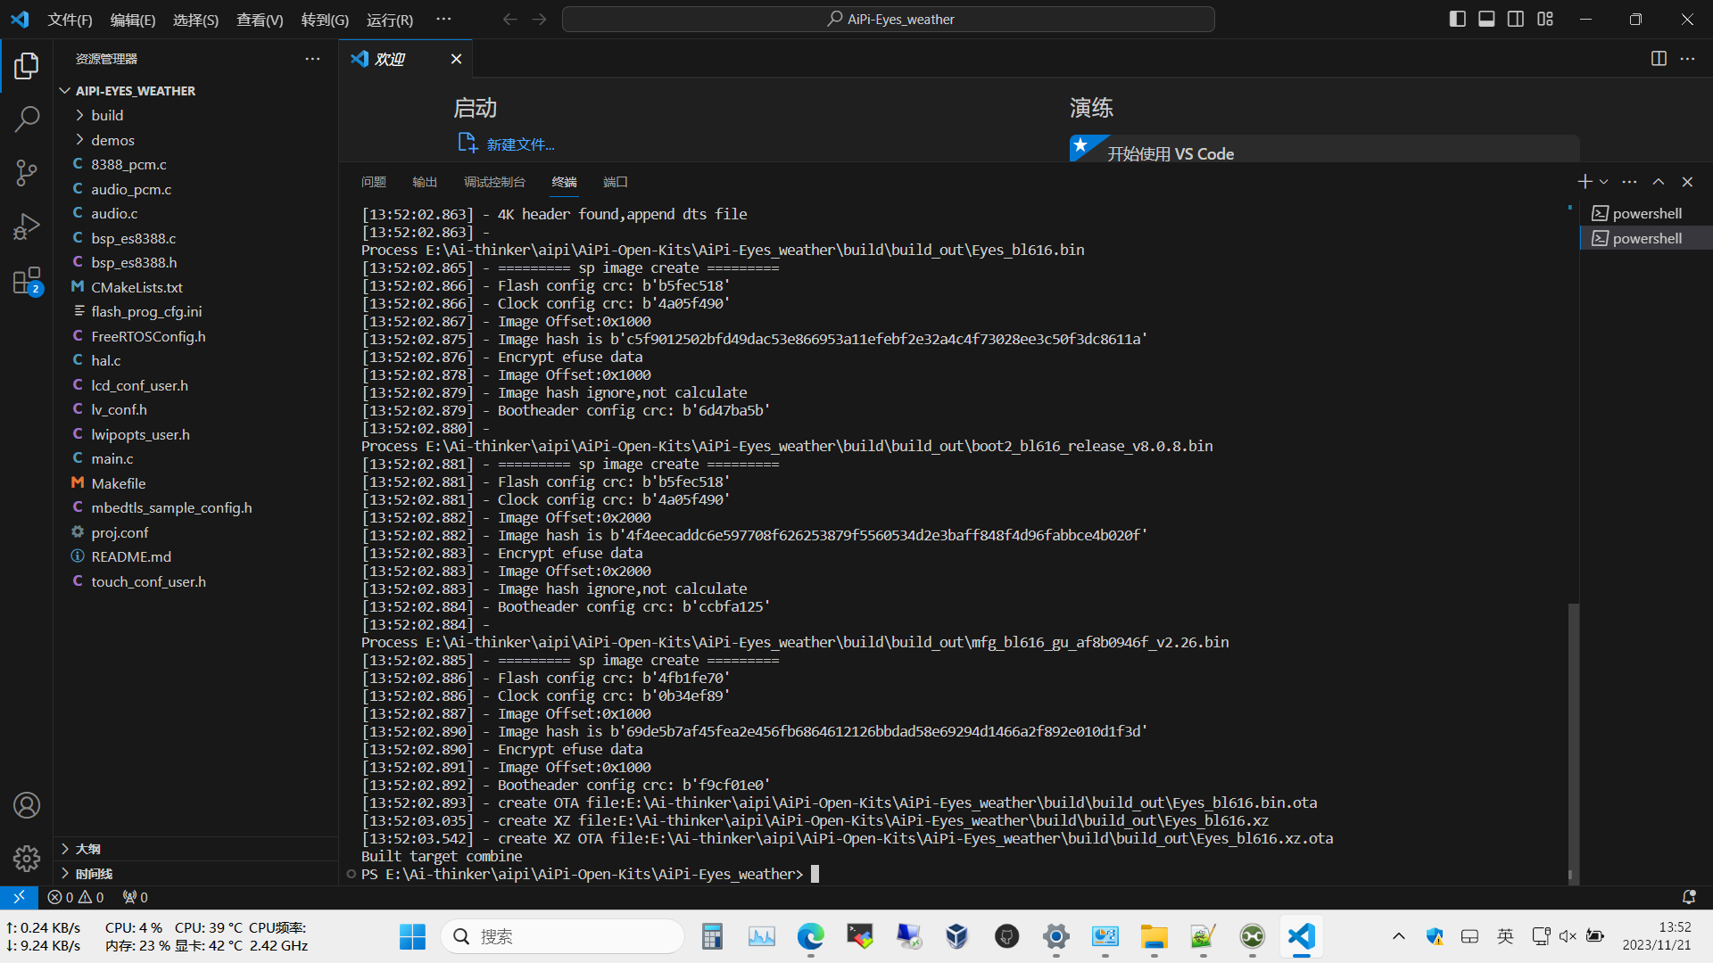This screenshot has height=963, width=1713.
Task: Open terminal launch profile dropdown
Action: [1603, 182]
